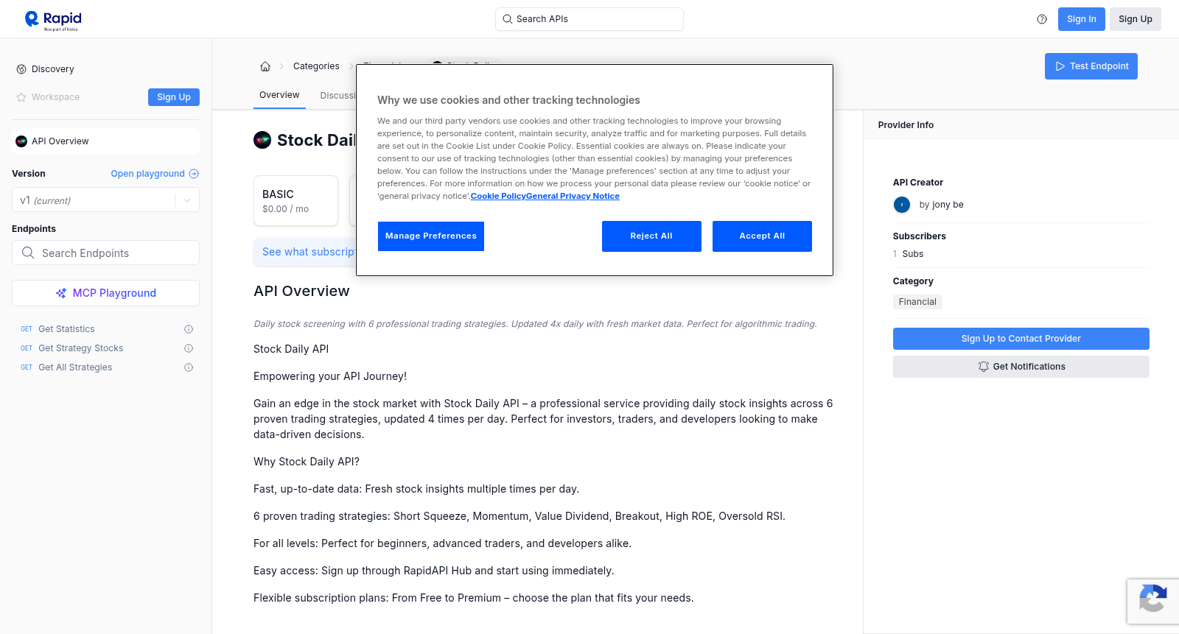Screen dimensions: 1179x634
Task: Focus the Search APIs field
Action: pyautogui.click(x=589, y=19)
